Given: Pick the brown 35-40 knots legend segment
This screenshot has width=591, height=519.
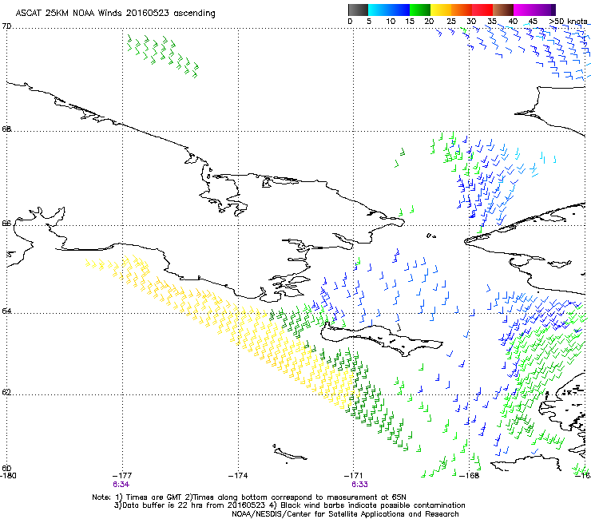Looking at the screenshot, I should (x=503, y=10).
